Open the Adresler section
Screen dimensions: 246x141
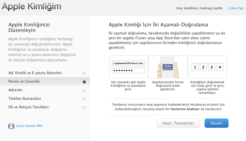tap(15, 90)
